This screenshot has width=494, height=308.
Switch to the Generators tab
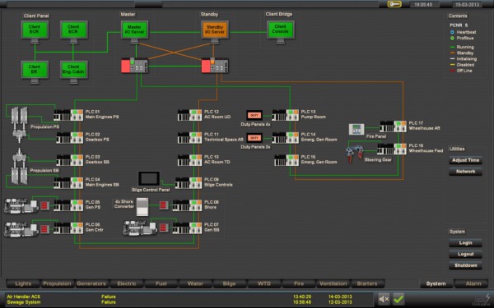pos(91,283)
